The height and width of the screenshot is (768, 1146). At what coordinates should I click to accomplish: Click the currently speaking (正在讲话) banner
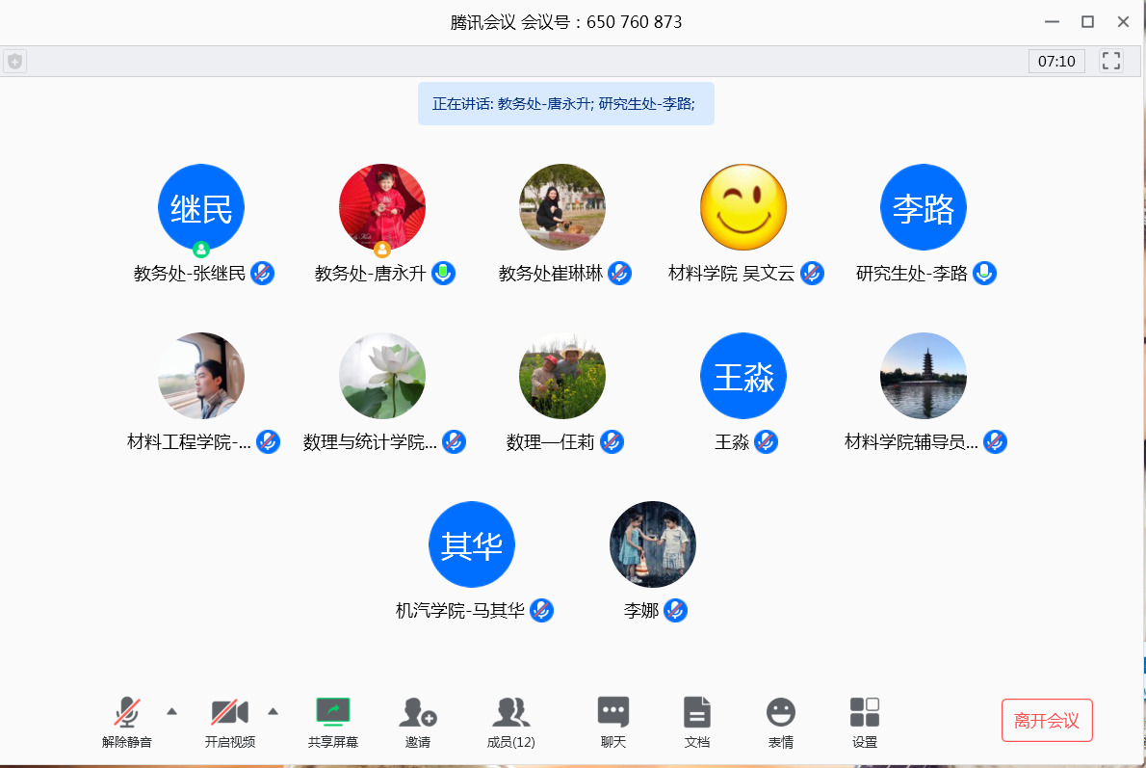point(565,104)
